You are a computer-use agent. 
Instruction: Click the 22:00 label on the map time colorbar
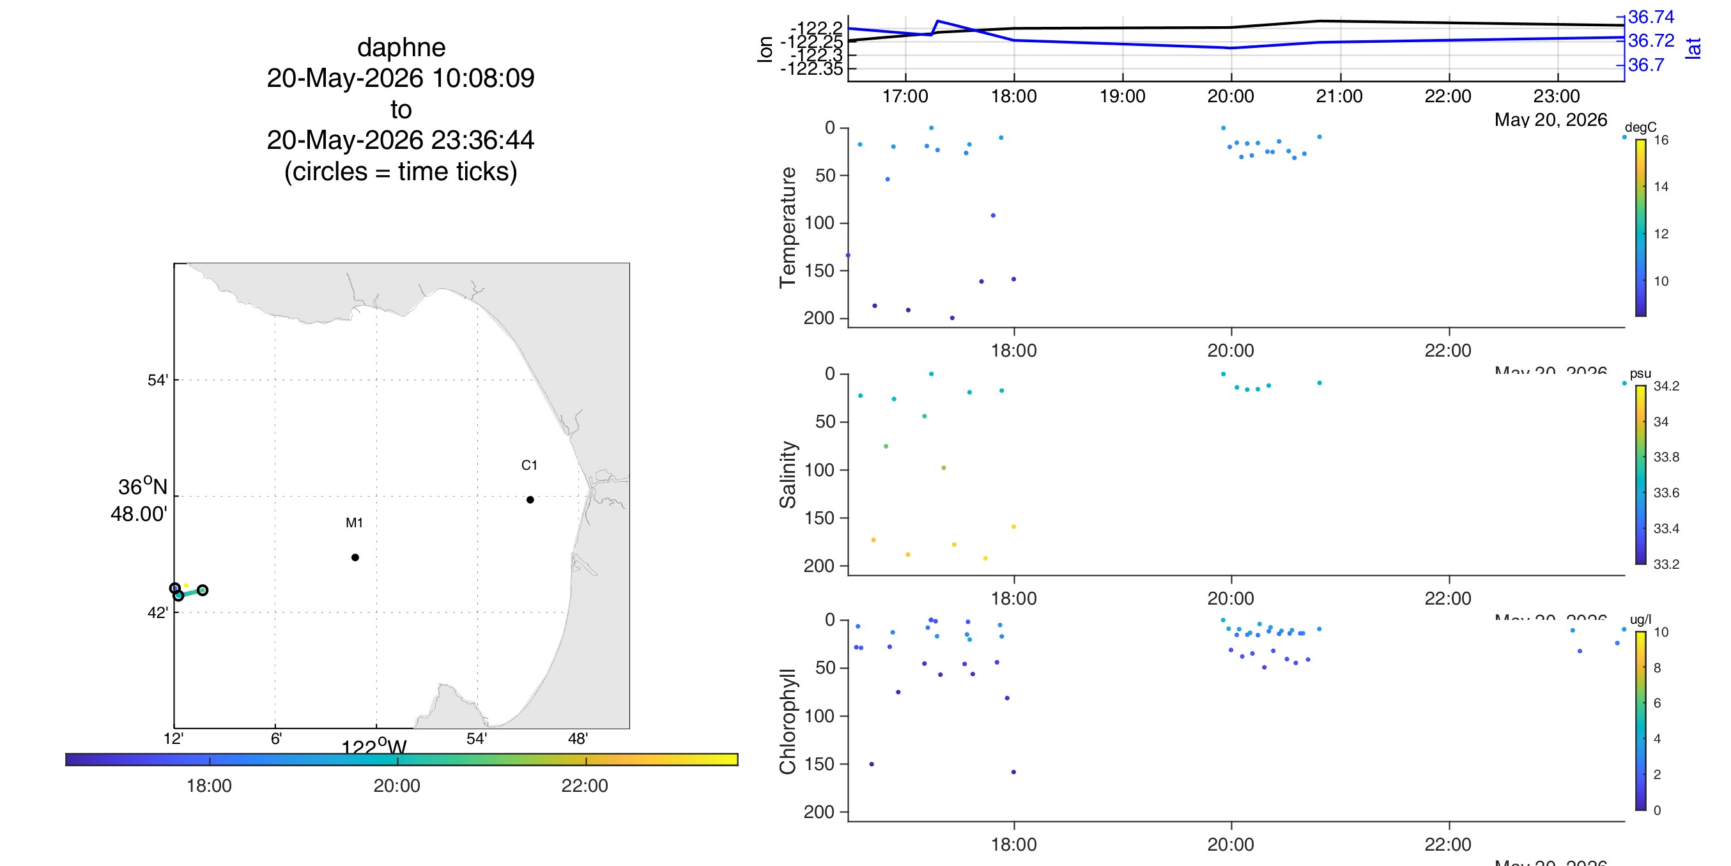(585, 785)
